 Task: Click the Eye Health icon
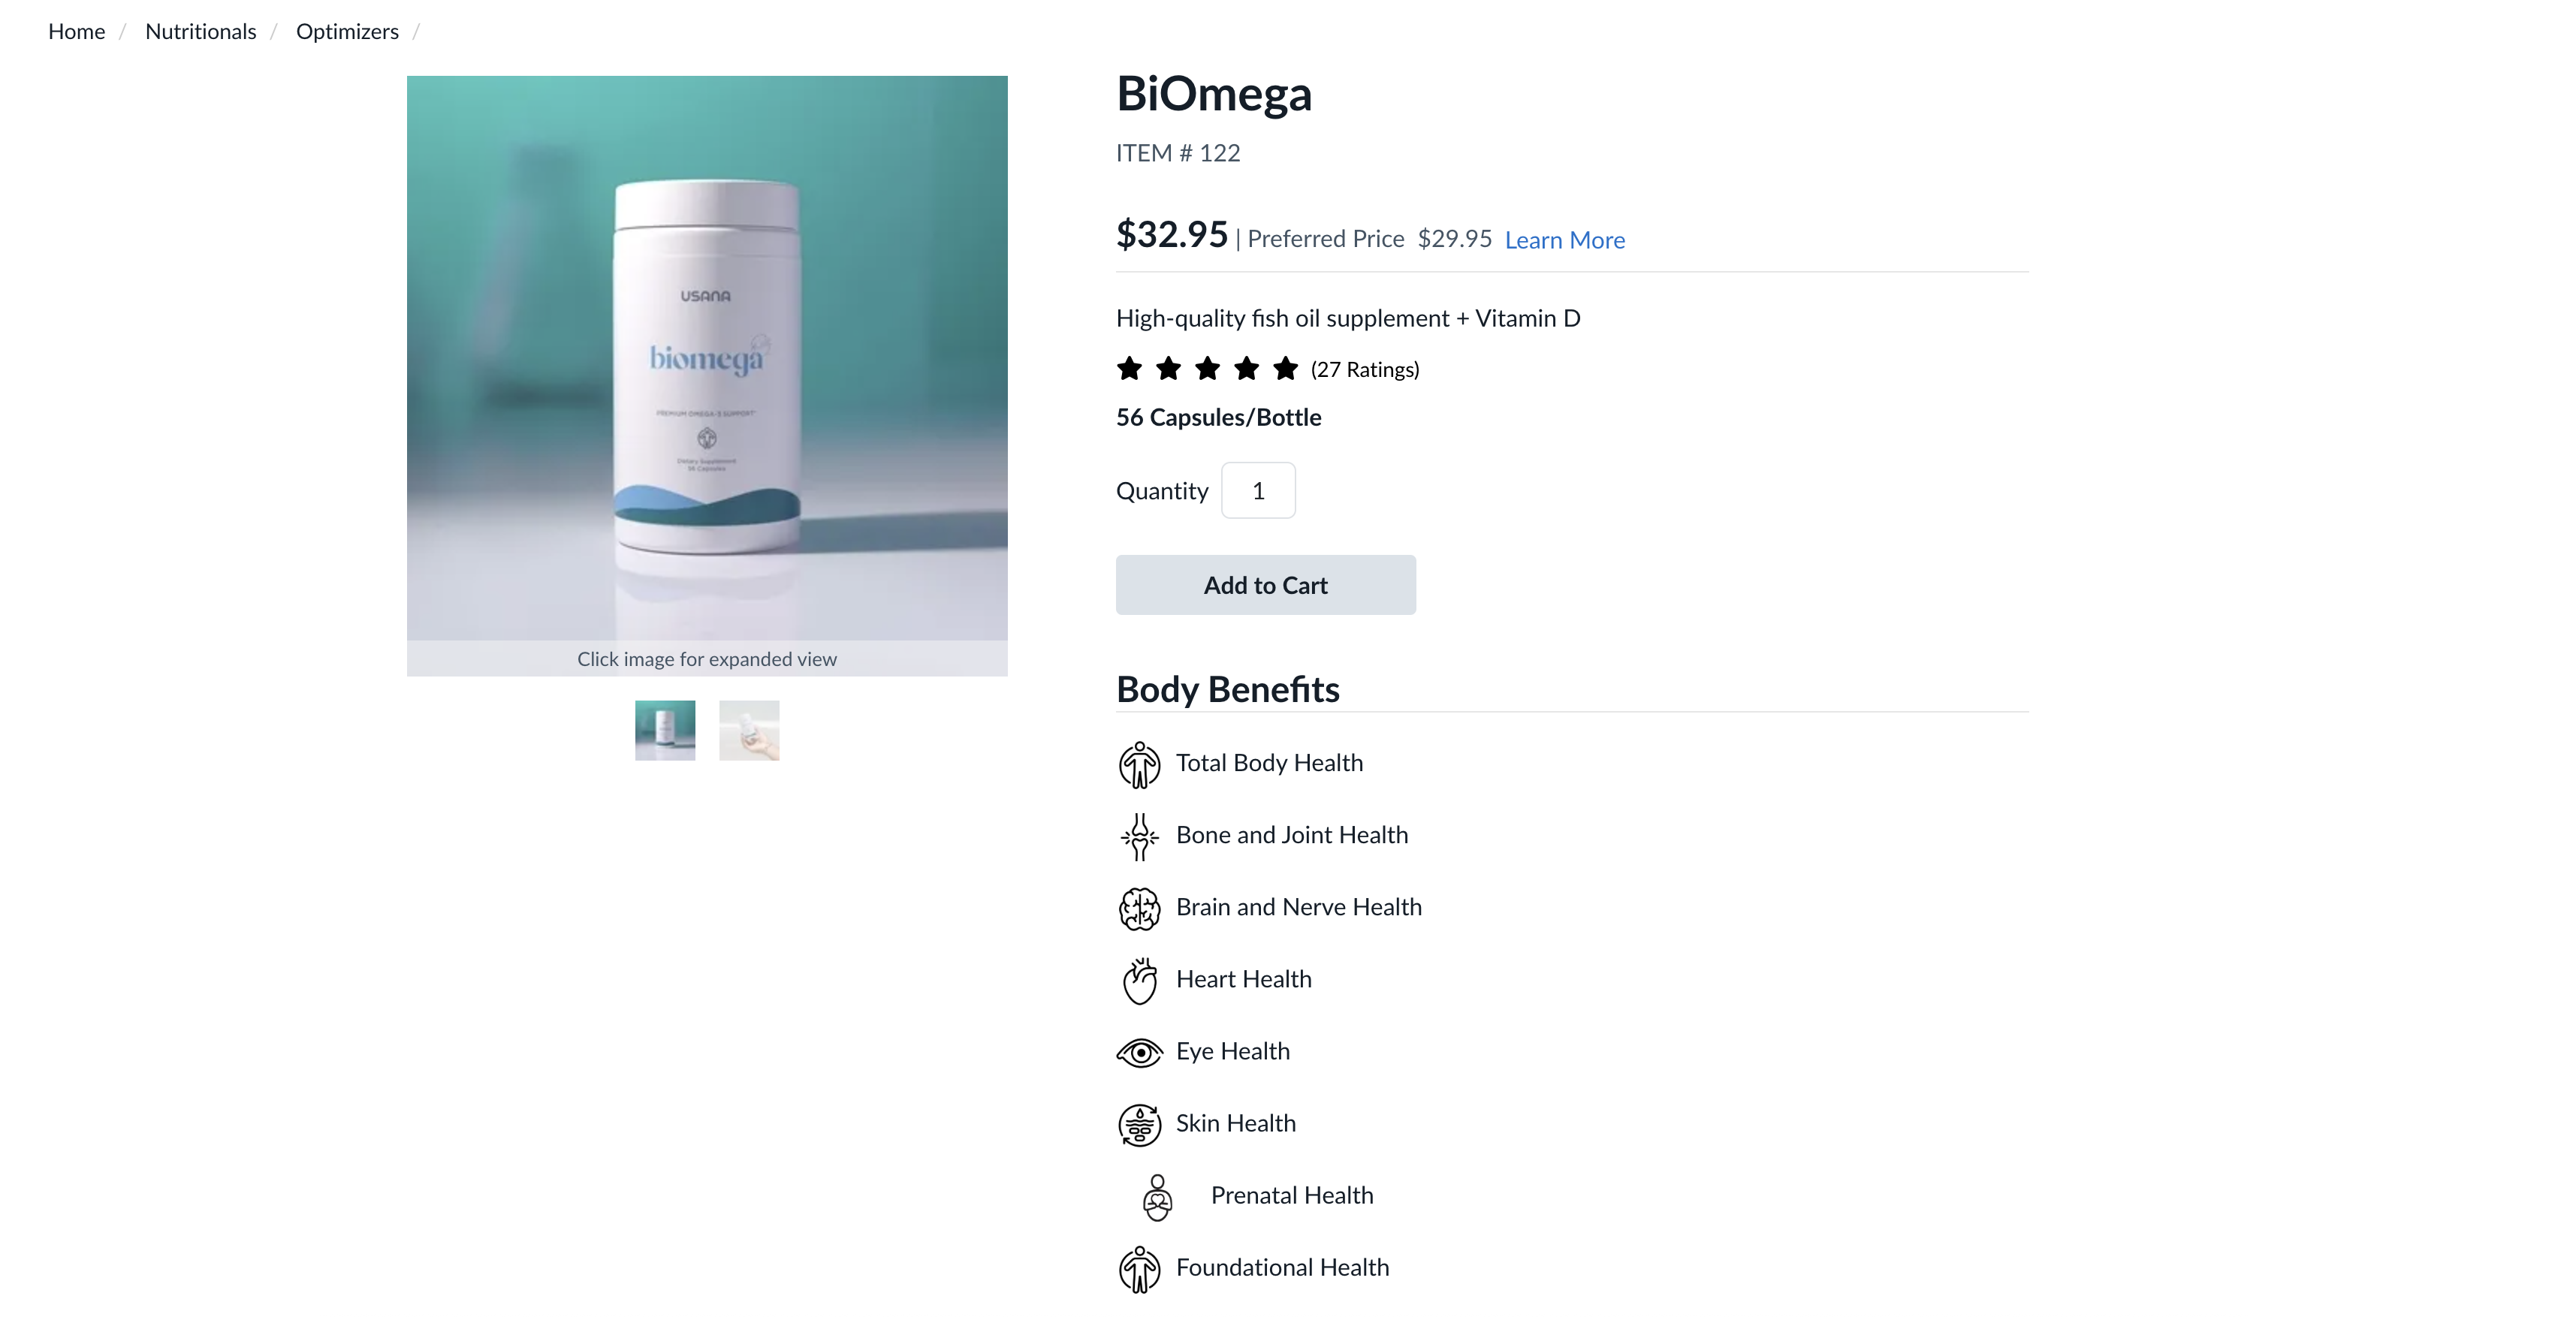[x=1139, y=1052]
